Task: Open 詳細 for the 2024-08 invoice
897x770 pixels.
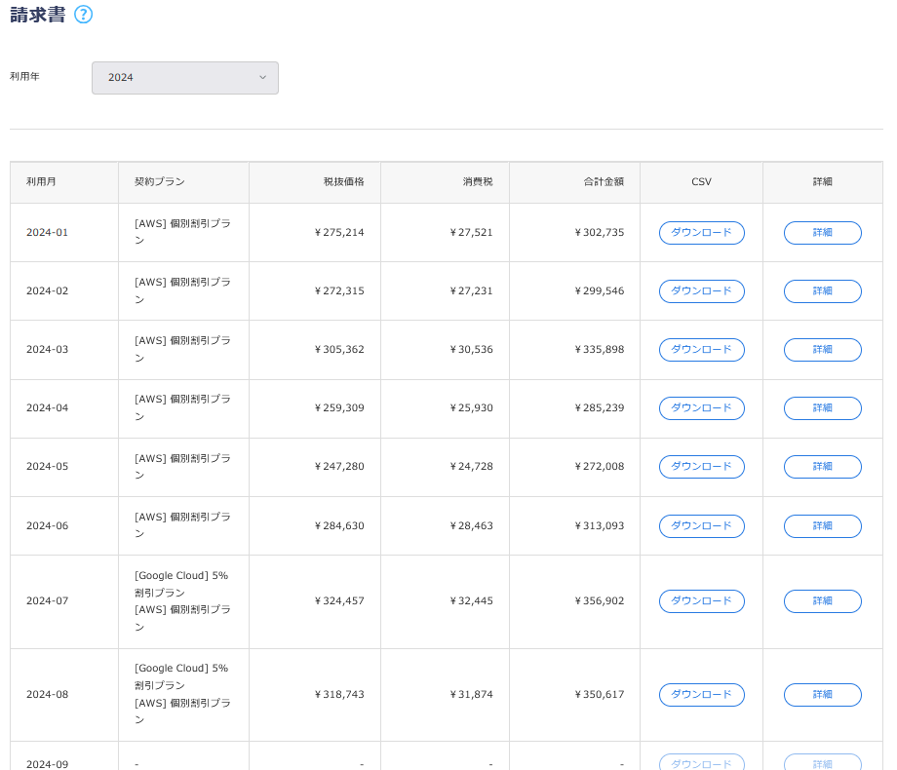Action: [x=822, y=695]
